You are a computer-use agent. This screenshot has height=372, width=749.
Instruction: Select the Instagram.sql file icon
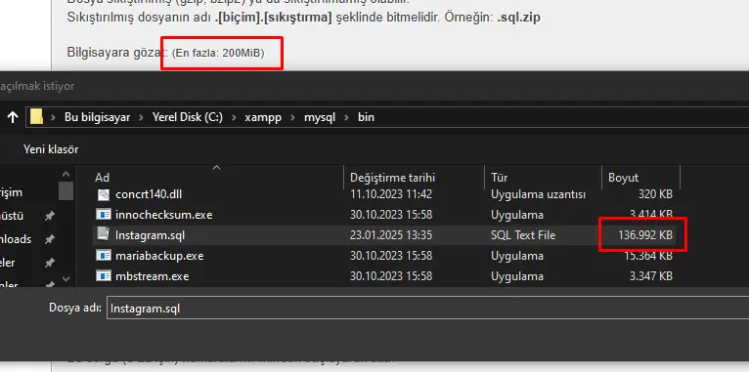(104, 234)
